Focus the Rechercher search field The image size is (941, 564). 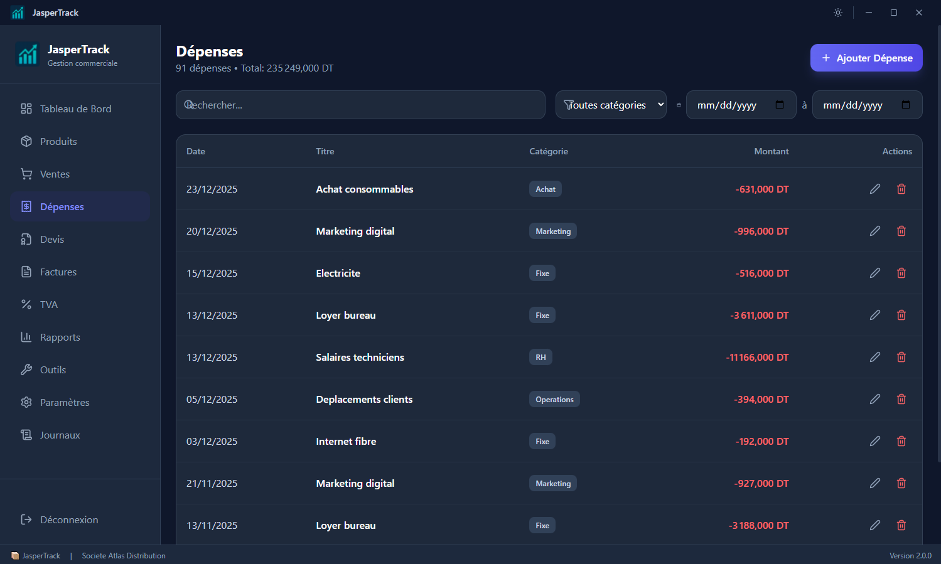pyautogui.click(x=360, y=105)
